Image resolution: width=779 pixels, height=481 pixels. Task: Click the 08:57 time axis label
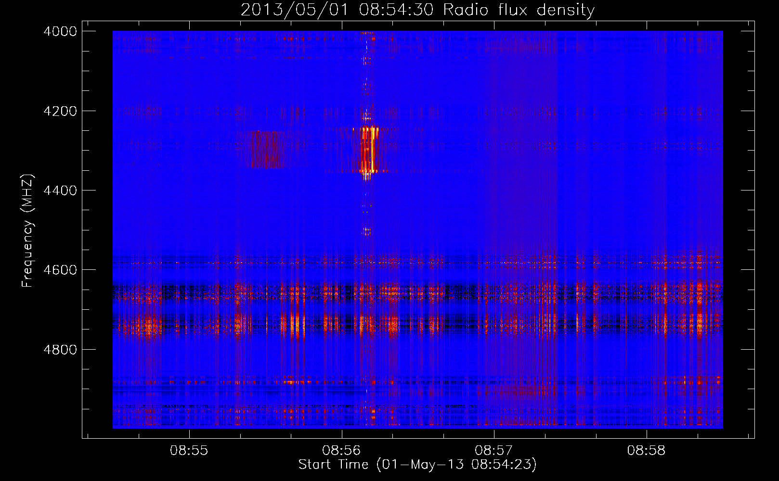click(494, 451)
